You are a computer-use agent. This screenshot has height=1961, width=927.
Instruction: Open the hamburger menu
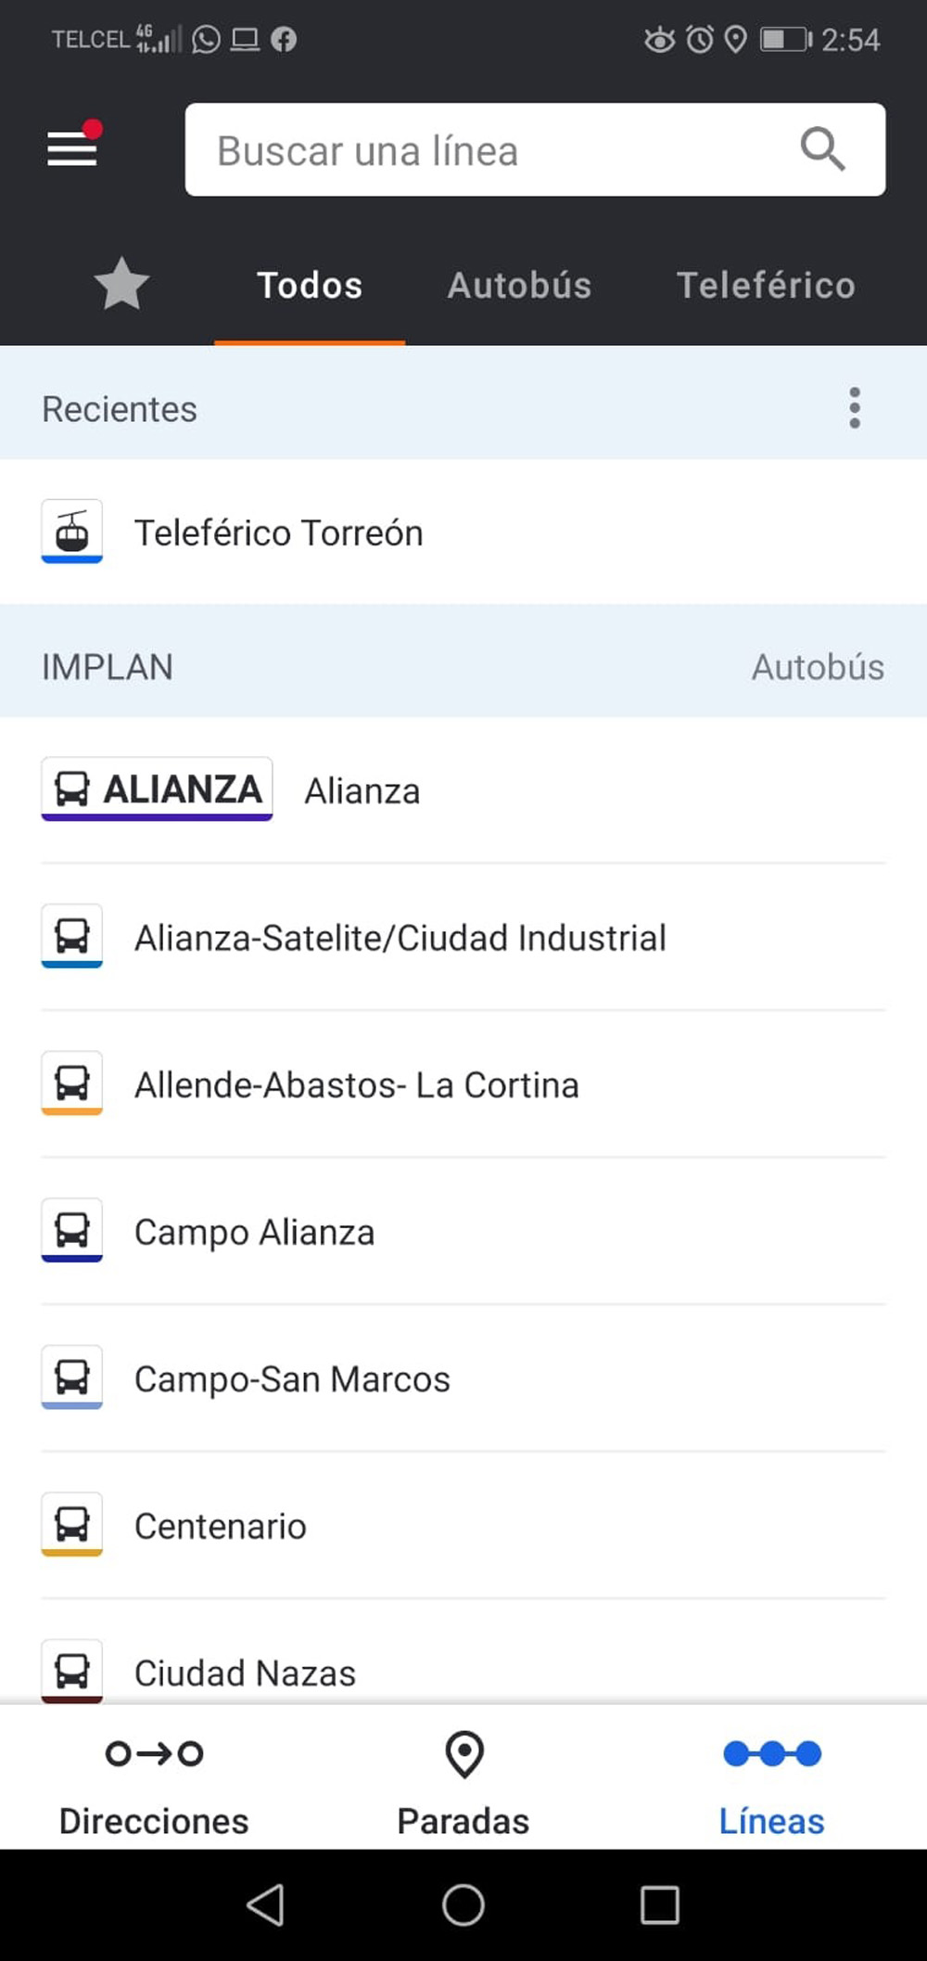click(72, 148)
